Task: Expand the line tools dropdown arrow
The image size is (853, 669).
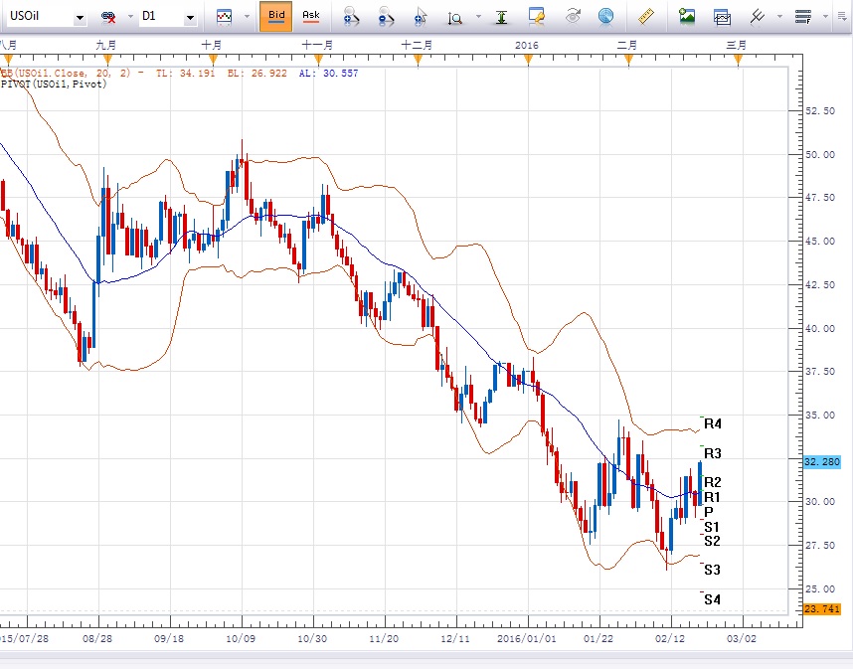Action: (779, 17)
